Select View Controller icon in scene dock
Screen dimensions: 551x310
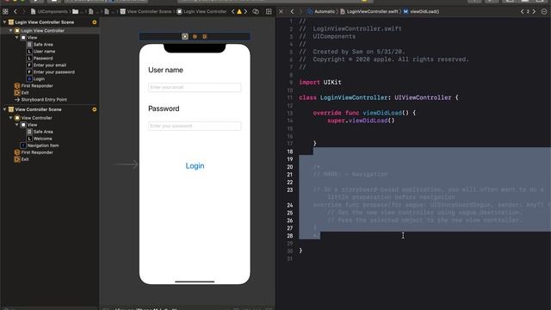click(x=185, y=36)
